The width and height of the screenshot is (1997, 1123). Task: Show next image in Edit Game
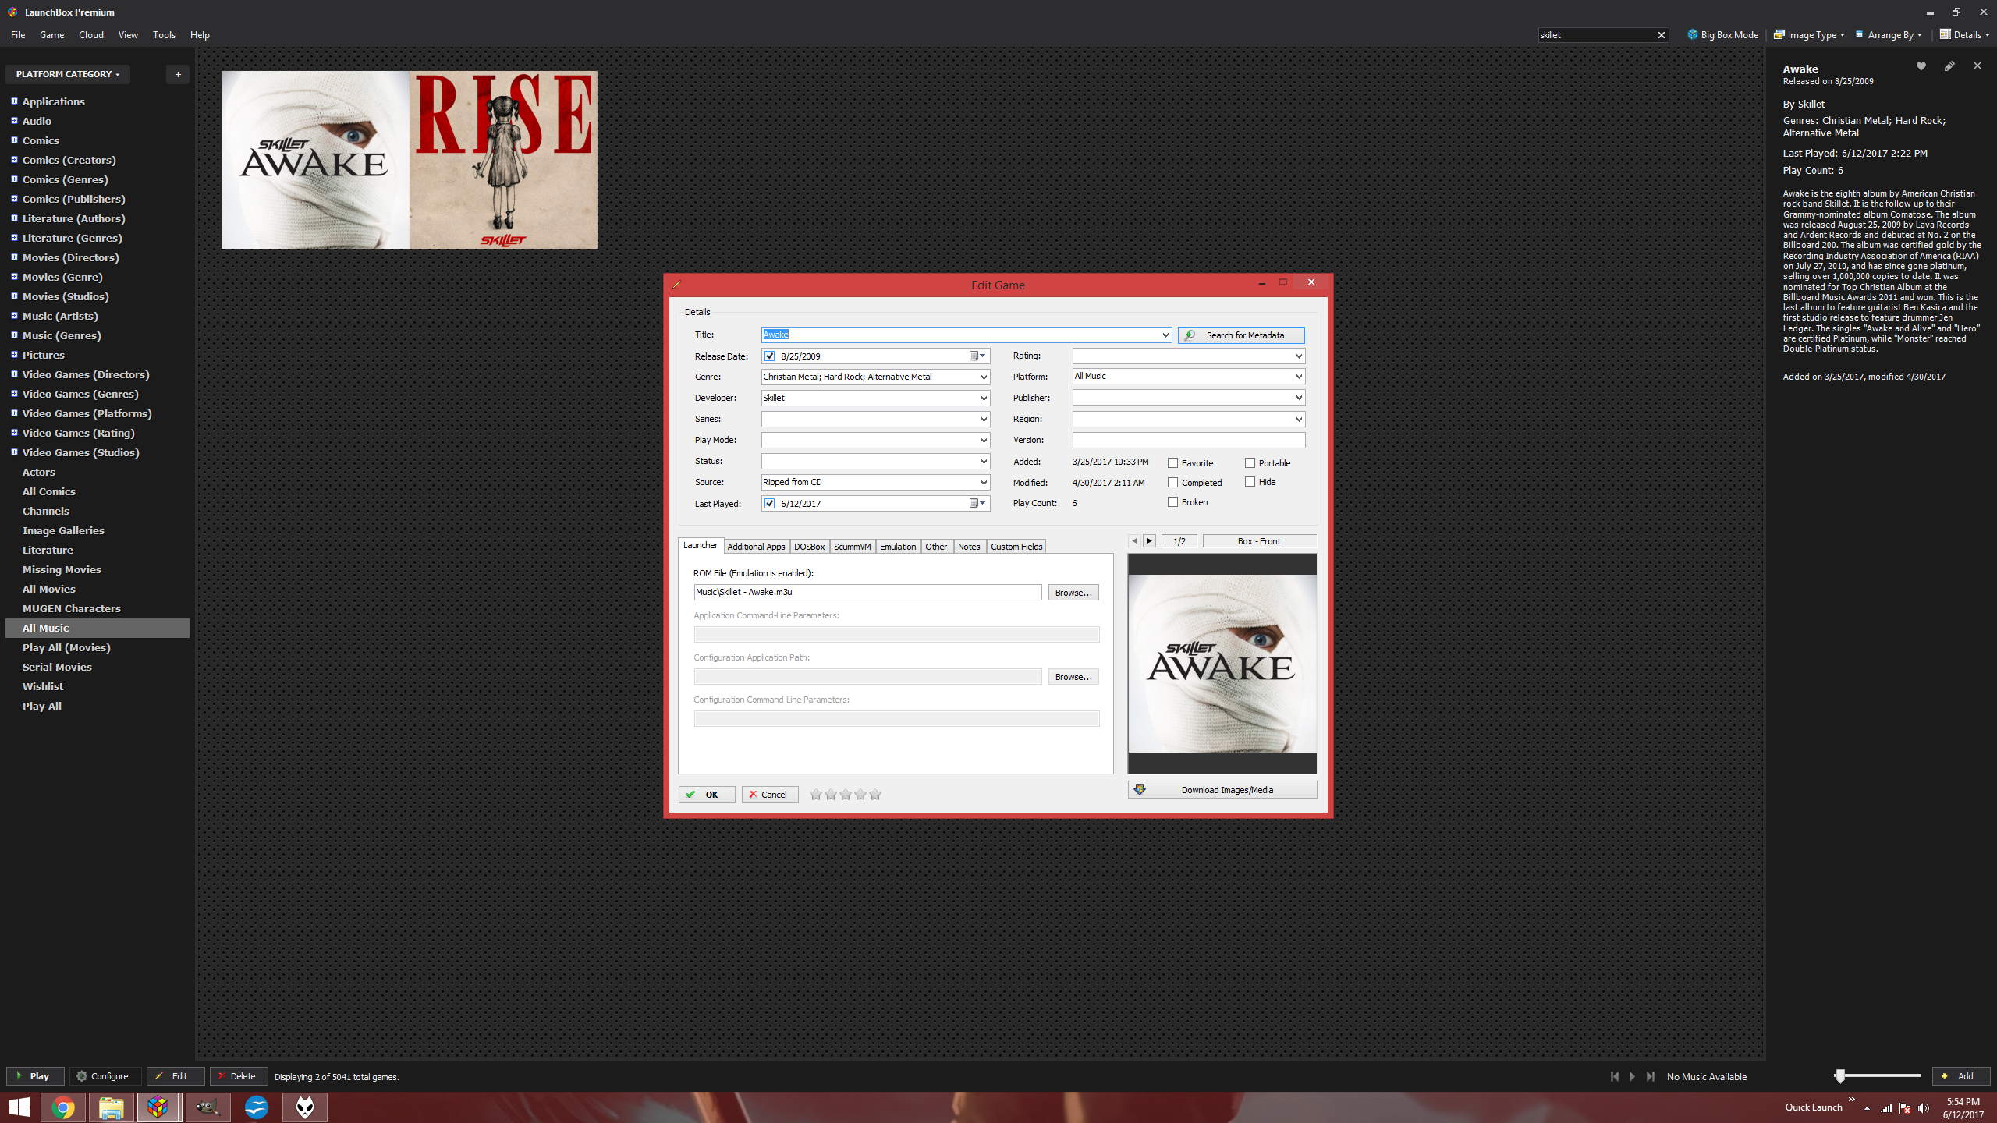pyautogui.click(x=1149, y=541)
